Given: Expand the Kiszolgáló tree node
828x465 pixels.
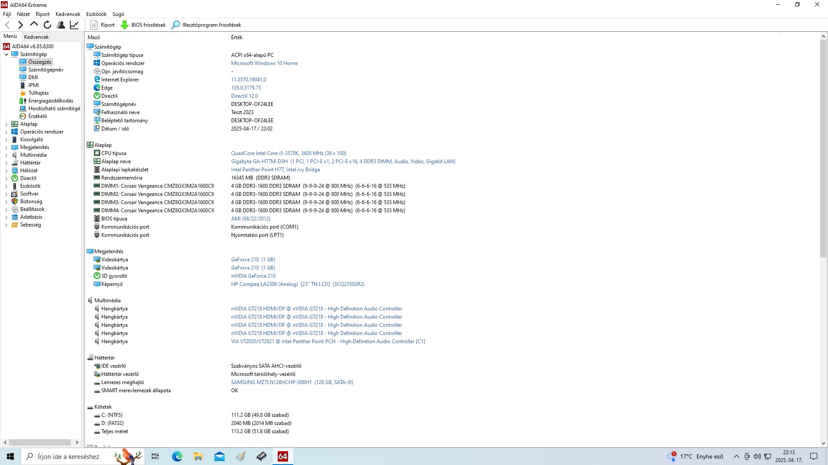Looking at the screenshot, I should pyautogui.click(x=6, y=139).
